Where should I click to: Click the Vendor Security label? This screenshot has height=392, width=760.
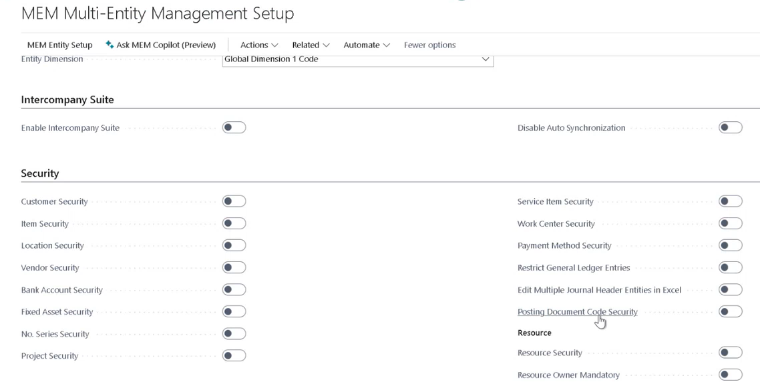(x=50, y=267)
